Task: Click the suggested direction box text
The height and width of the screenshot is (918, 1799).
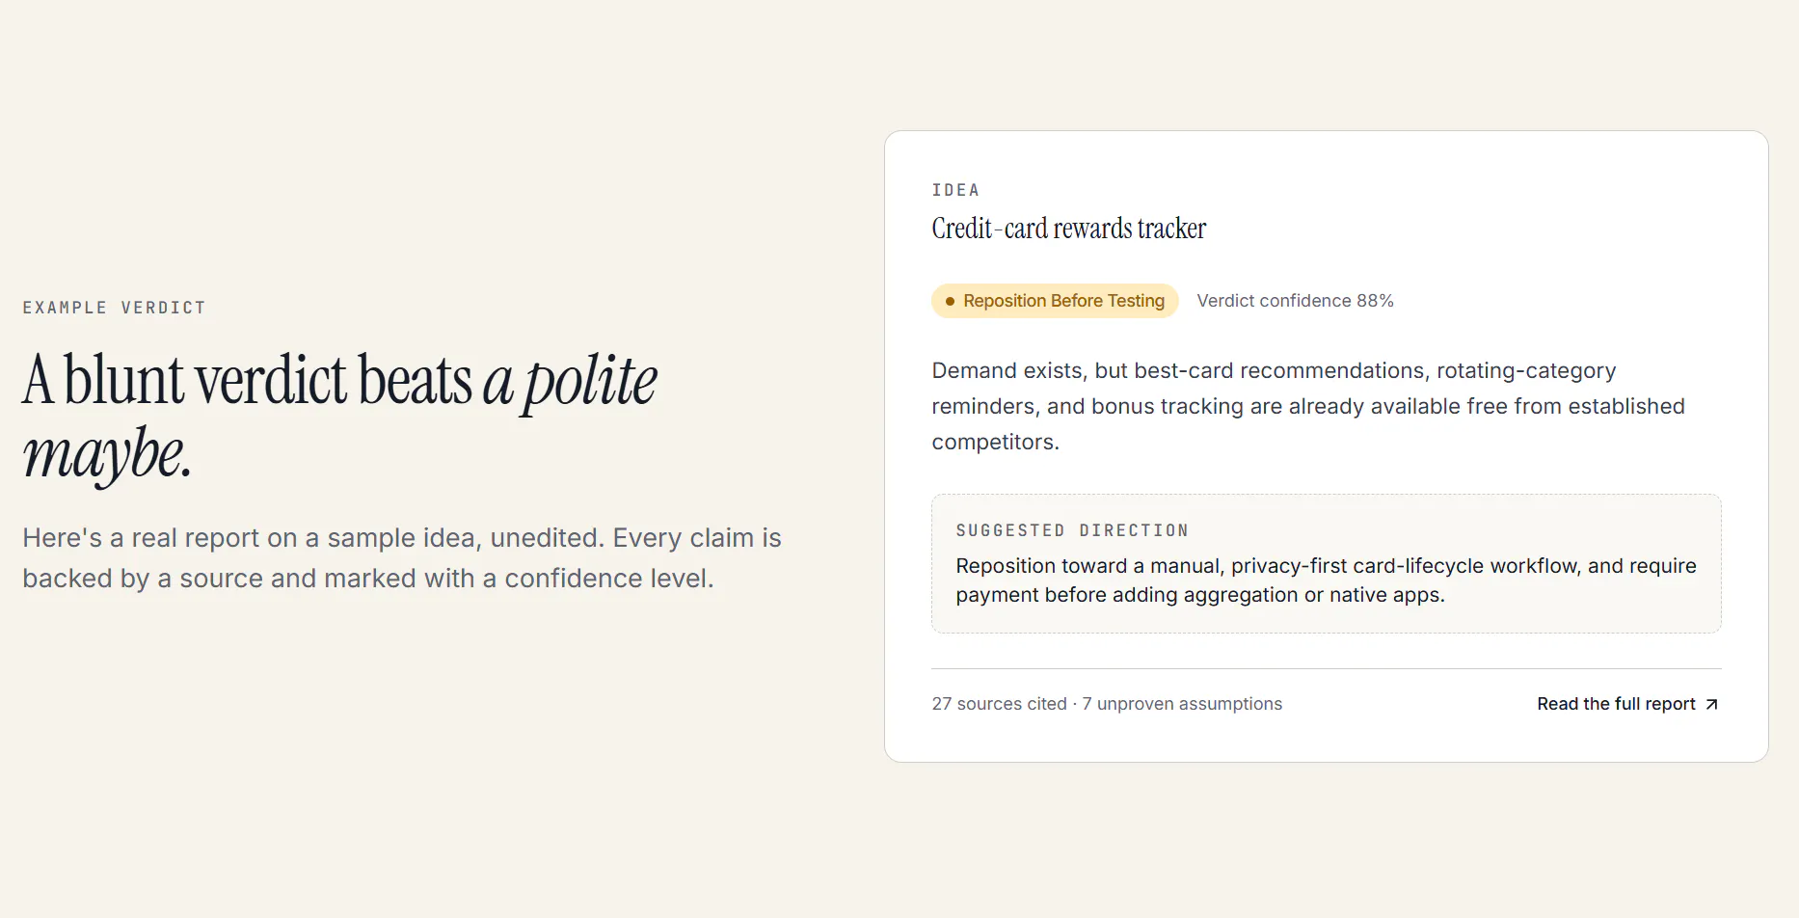Action: click(1326, 580)
